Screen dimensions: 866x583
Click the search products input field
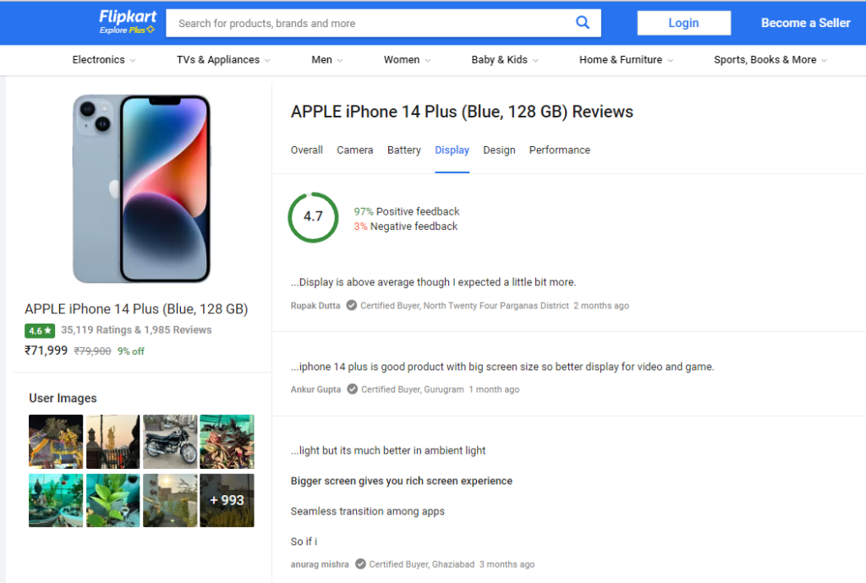coord(370,23)
